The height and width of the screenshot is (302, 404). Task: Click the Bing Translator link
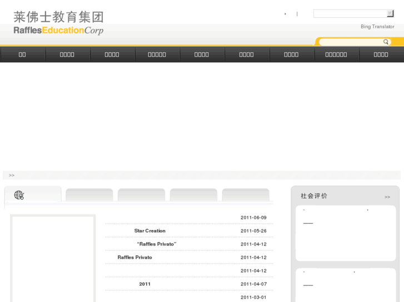tap(377, 27)
